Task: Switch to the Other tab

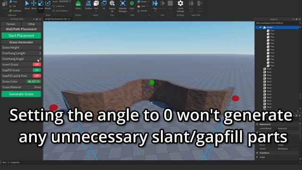Action: [32, 24]
